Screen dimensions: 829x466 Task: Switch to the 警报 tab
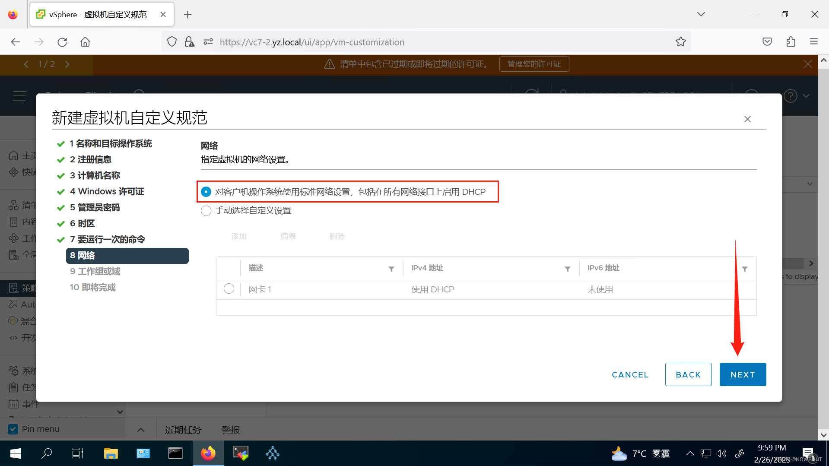pyautogui.click(x=230, y=429)
